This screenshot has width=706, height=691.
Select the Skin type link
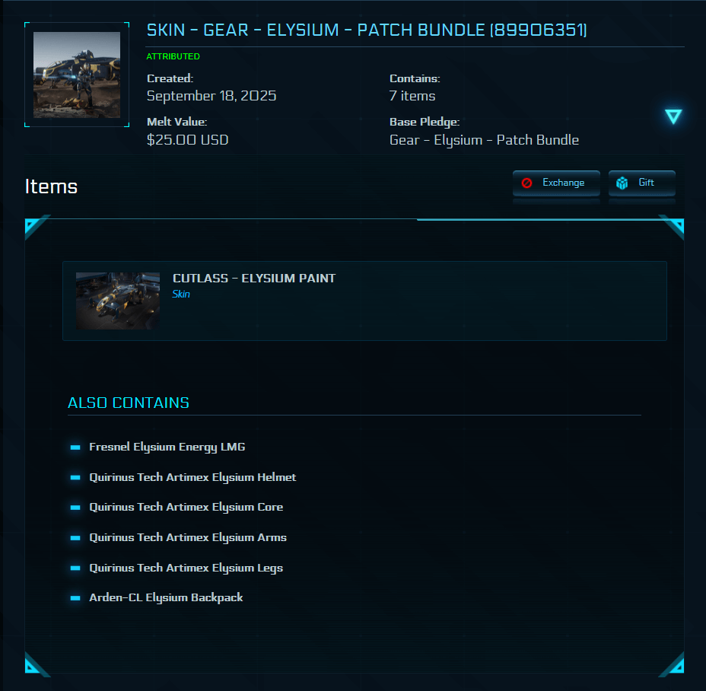pos(181,295)
